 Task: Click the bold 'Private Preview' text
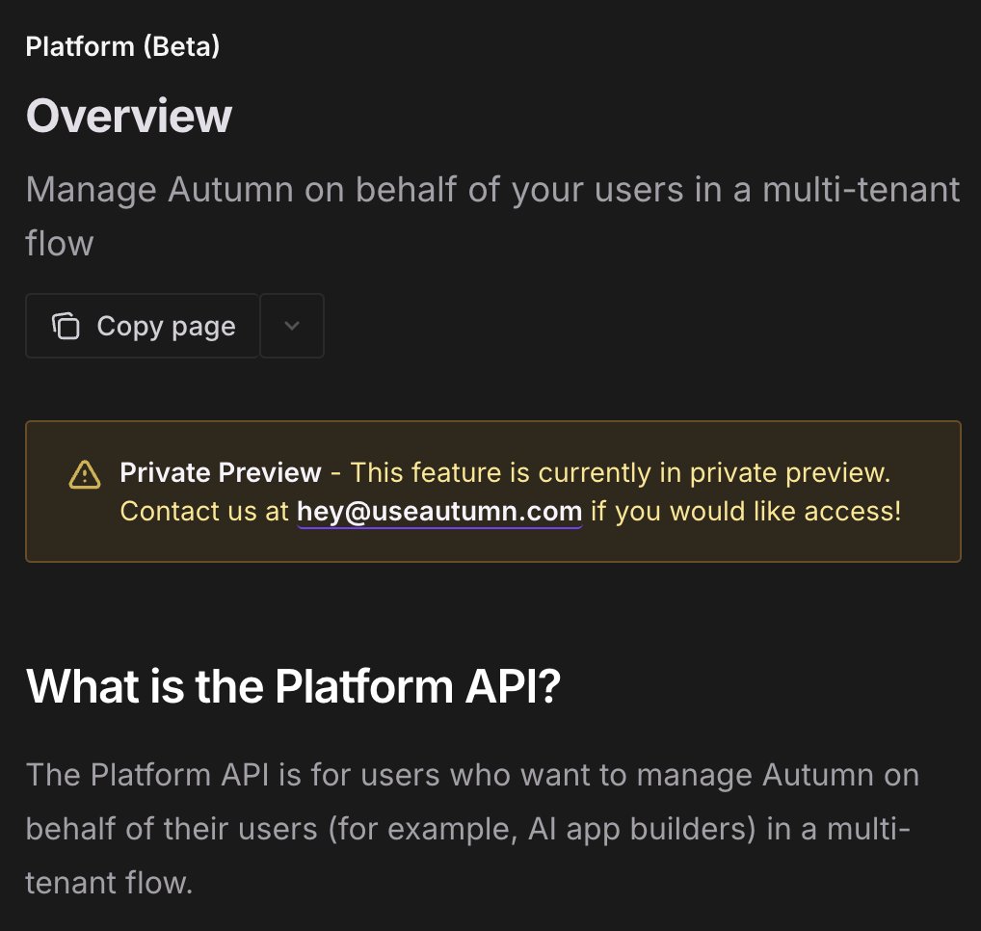221,472
